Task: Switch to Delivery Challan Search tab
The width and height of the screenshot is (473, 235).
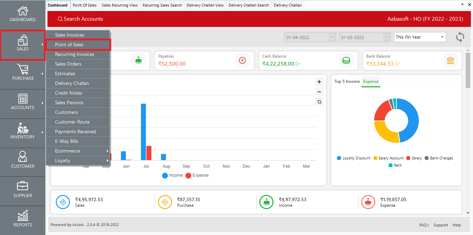Action: point(249,5)
